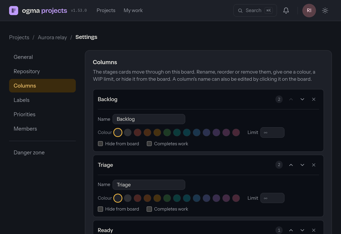
Task: Set the Backlog WIP limit field
Action: coord(272,132)
